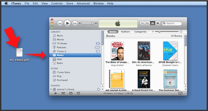Switch to the Books tab
Viewport: 208px width, 111px height.
[x=113, y=32]
